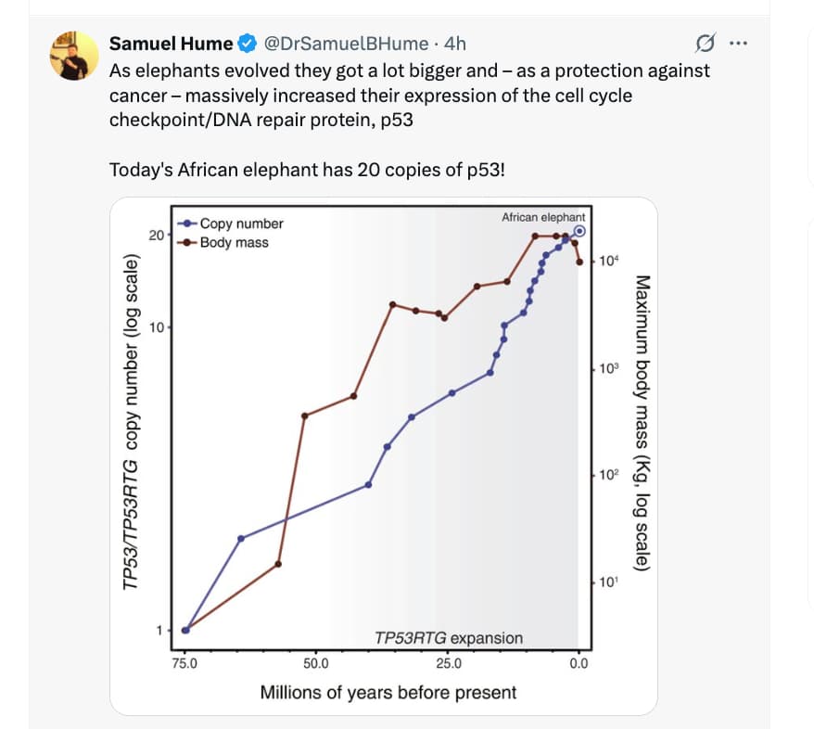The image size is (814, 729).
Task: Open the three-dot more options menu
Action: 738,44
